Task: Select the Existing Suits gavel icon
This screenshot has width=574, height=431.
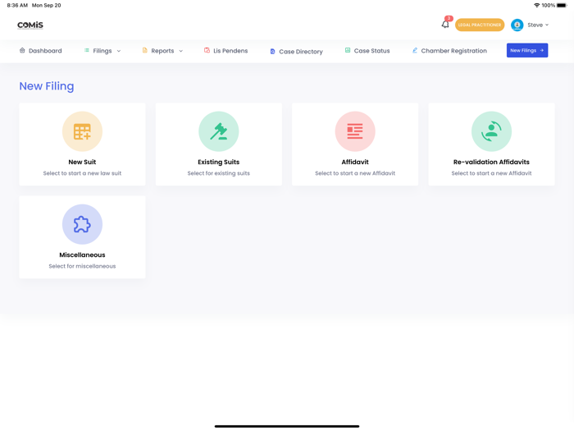Action: click(218, 131)
